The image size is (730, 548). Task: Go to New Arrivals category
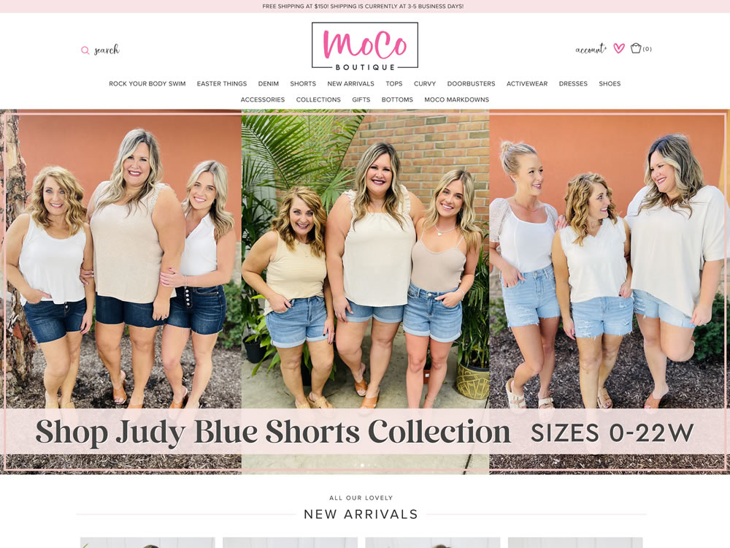(x=350, y=84)
